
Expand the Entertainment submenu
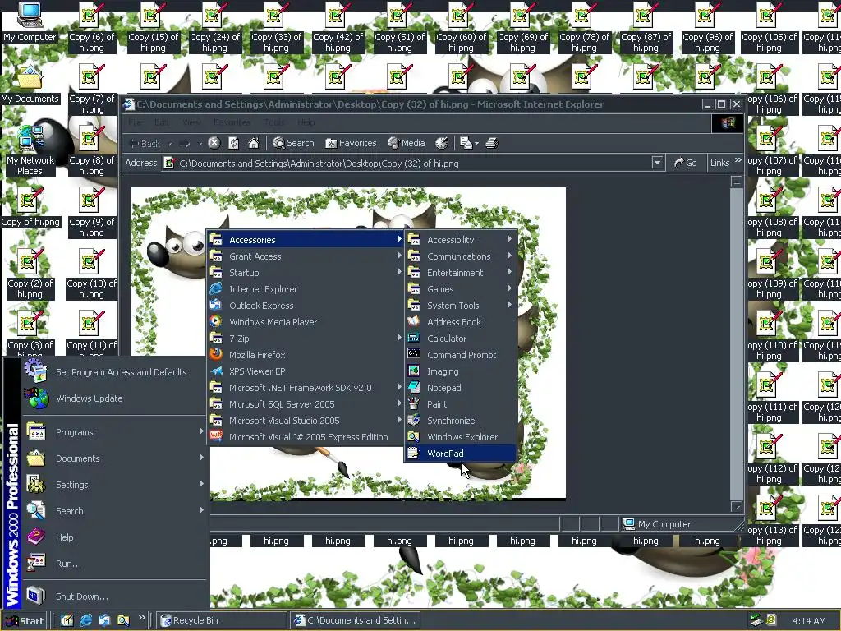[460, 273]
